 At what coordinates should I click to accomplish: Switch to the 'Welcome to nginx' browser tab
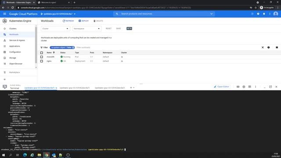point(54,3)
